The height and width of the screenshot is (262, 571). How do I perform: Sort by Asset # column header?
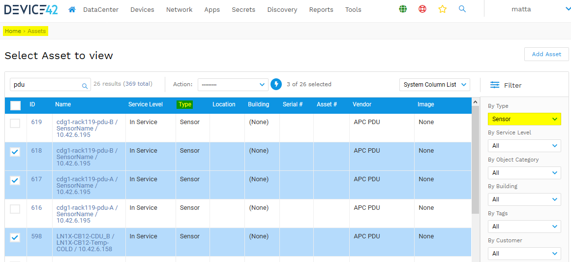[327, 104]
